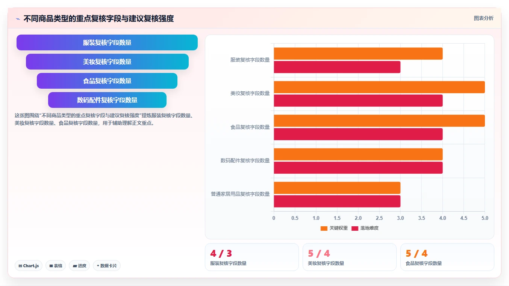Click the Chart.js tag chip
Viewport: 509px width, 286px height.
click(29, 266)
